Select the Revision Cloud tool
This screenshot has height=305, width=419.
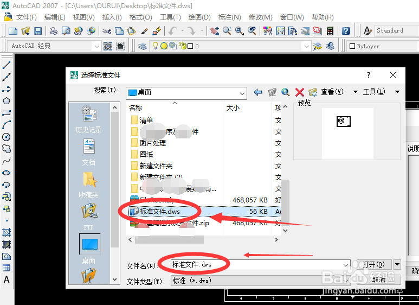coord(7,149)
